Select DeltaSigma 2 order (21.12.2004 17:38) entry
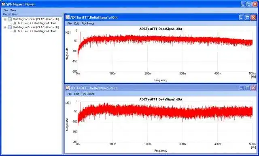 (x=36, y=27)
